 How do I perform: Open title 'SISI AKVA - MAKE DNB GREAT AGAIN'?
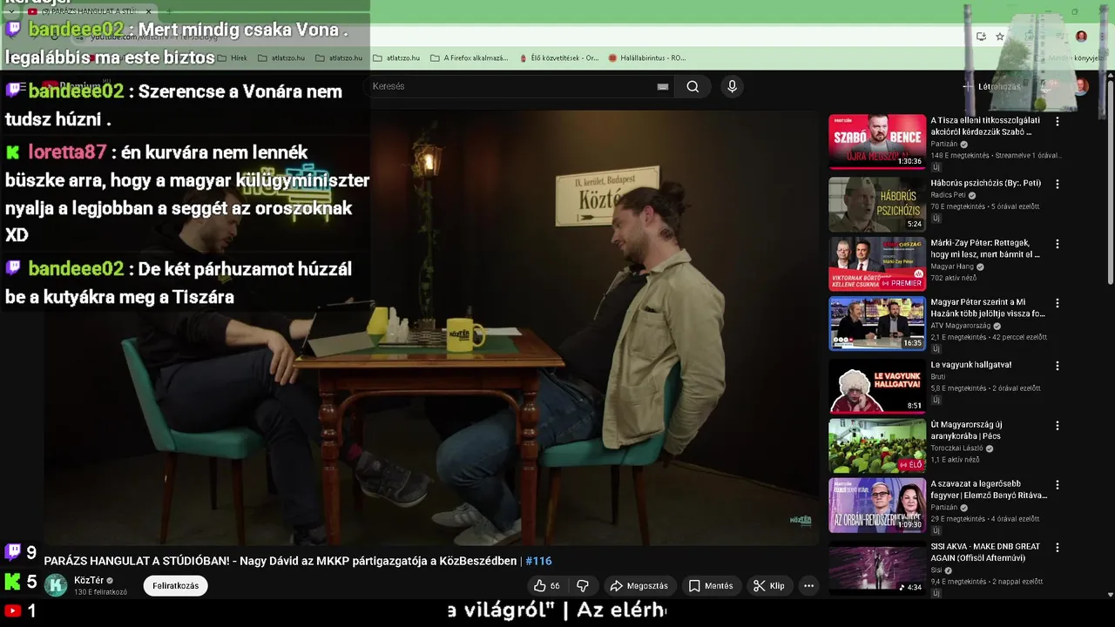coord(985,552)
